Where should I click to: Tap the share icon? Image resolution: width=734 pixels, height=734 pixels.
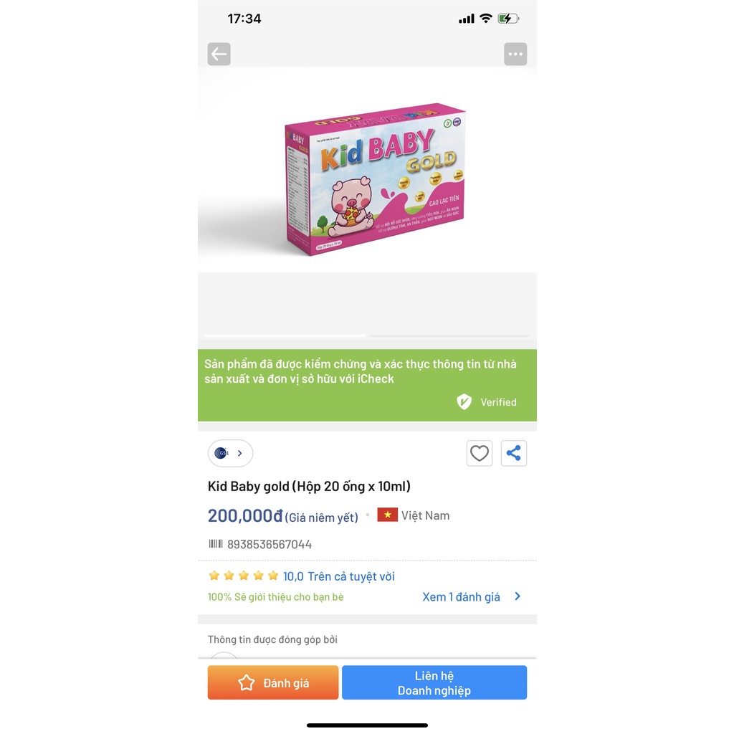click(x=513, y=453)
